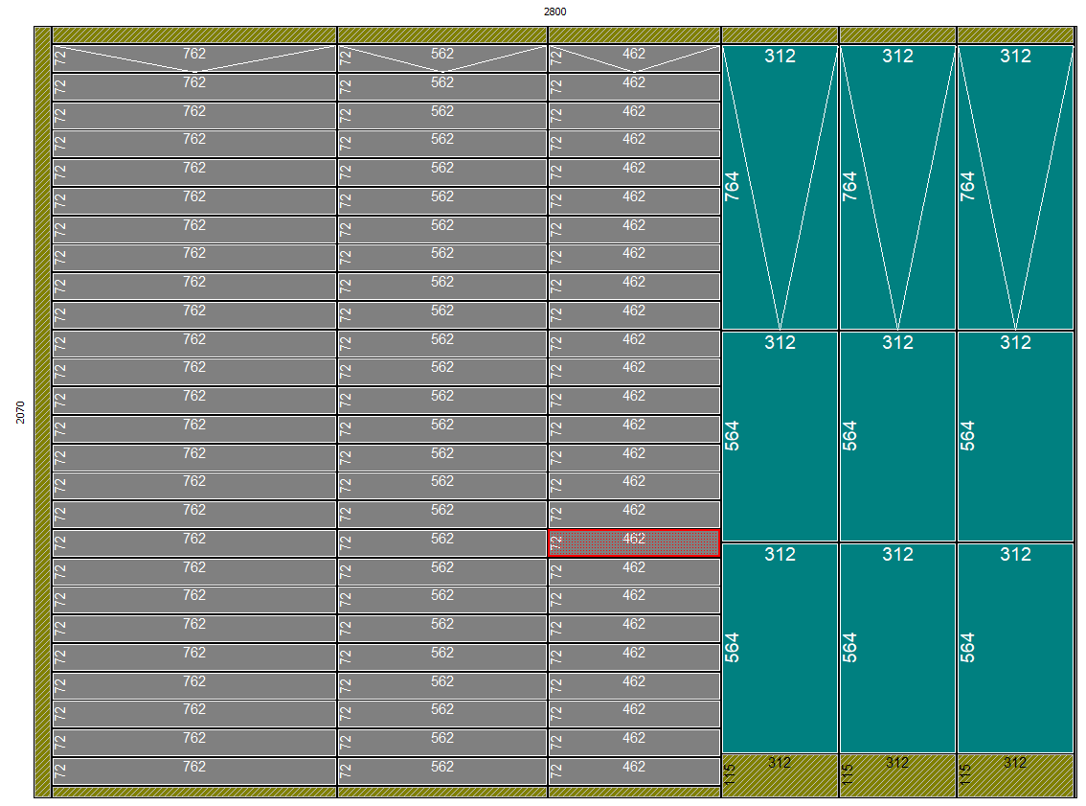
Task: Select the rightmost 312x764 teal panel
Action: 1015,187
